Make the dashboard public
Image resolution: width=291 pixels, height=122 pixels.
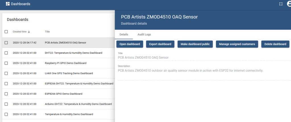pos(195,44)
